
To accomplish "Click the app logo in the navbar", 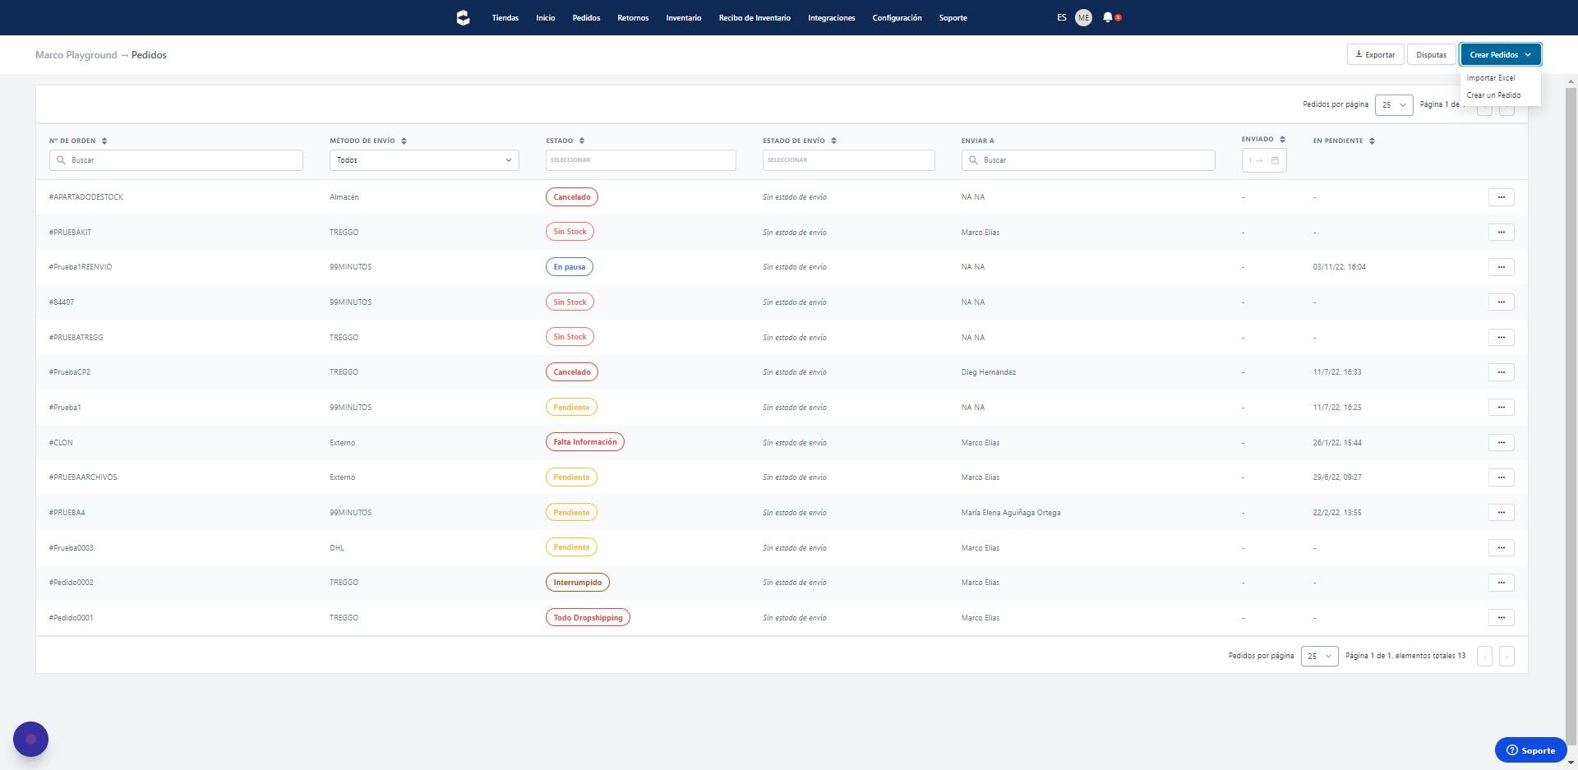I will tap(463, 17).
